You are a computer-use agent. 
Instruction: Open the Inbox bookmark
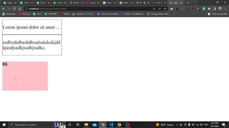(133, 14)
